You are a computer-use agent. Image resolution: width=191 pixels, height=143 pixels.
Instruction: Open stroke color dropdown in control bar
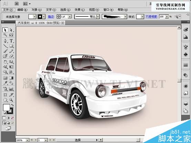[x=44, y=17]
